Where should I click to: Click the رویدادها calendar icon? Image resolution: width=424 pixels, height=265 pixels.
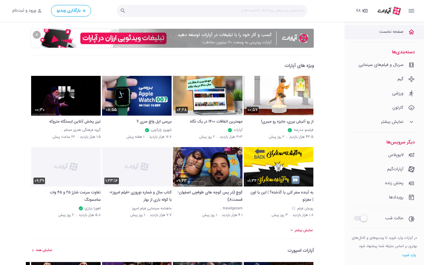click(411, 197)
